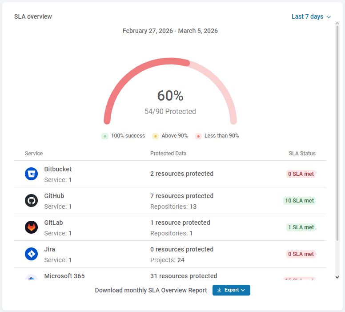Click the download icon in Export button
This screenshot has width=345, height=312.
[219, 290]
